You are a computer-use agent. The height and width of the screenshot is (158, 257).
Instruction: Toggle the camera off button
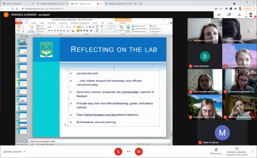point(139,152)
